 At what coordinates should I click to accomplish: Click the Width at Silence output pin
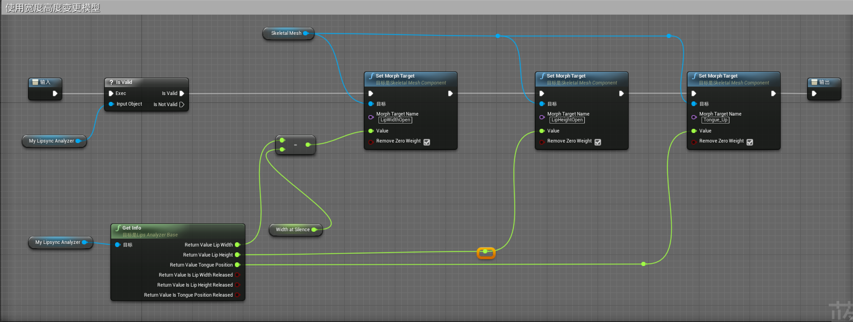[x=314, y=230]
